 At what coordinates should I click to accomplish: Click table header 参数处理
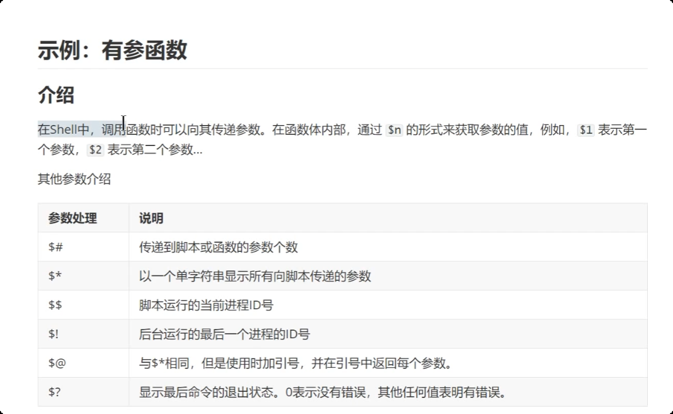pyautogui.click(x=73, y=218)
